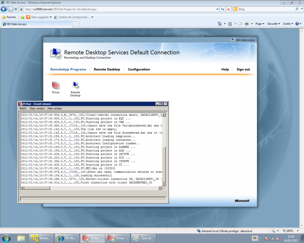Open Windows Explorer folder from taskbar
This screenshot has width=304, height=243.
(x=21, y=238)
